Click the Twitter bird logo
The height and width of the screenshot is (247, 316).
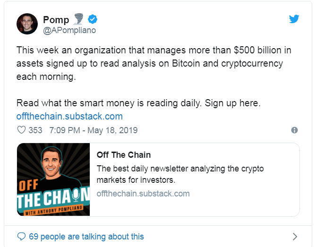tap(294, 19)
